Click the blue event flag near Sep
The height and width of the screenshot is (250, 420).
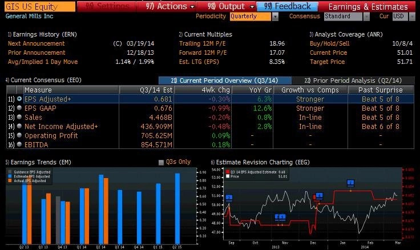[x=229, y=198]
